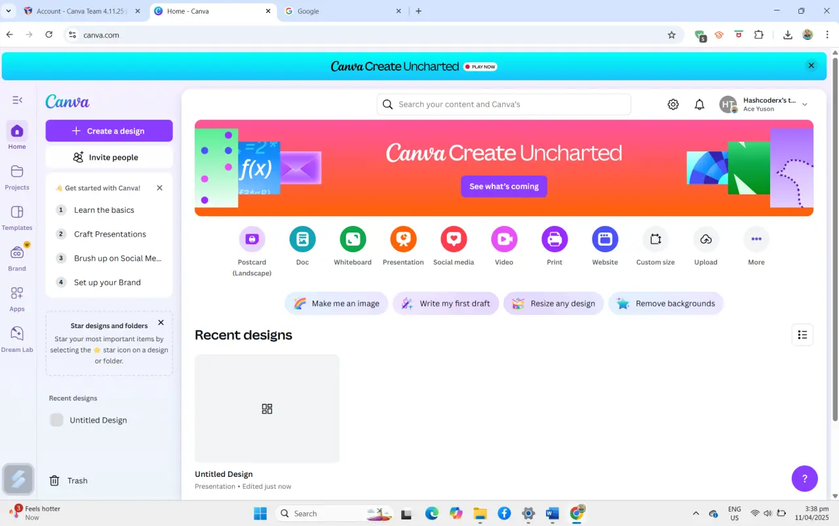Select the Website design type
The image size is (839, 526).
click(x=605, y=246)
